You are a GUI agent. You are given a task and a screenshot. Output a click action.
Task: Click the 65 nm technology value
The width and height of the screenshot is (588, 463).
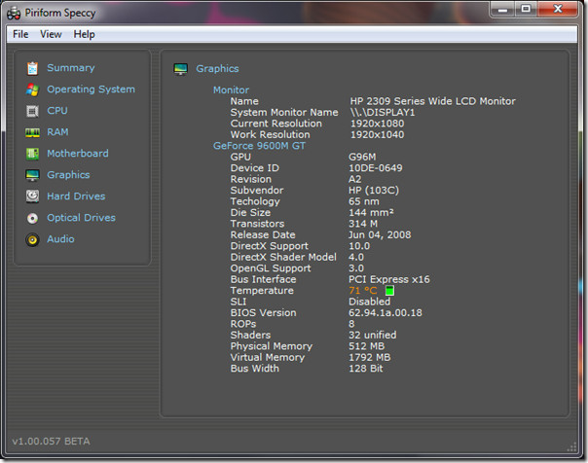point(364,201)
